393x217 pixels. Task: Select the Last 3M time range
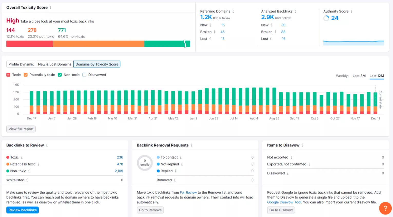[x=359, y=76]
